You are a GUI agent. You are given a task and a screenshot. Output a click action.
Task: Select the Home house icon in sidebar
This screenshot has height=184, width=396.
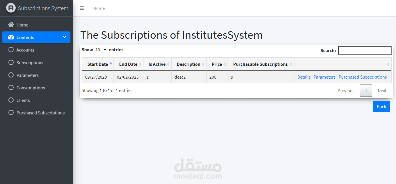pyautogui.click(x=11, y=25)
